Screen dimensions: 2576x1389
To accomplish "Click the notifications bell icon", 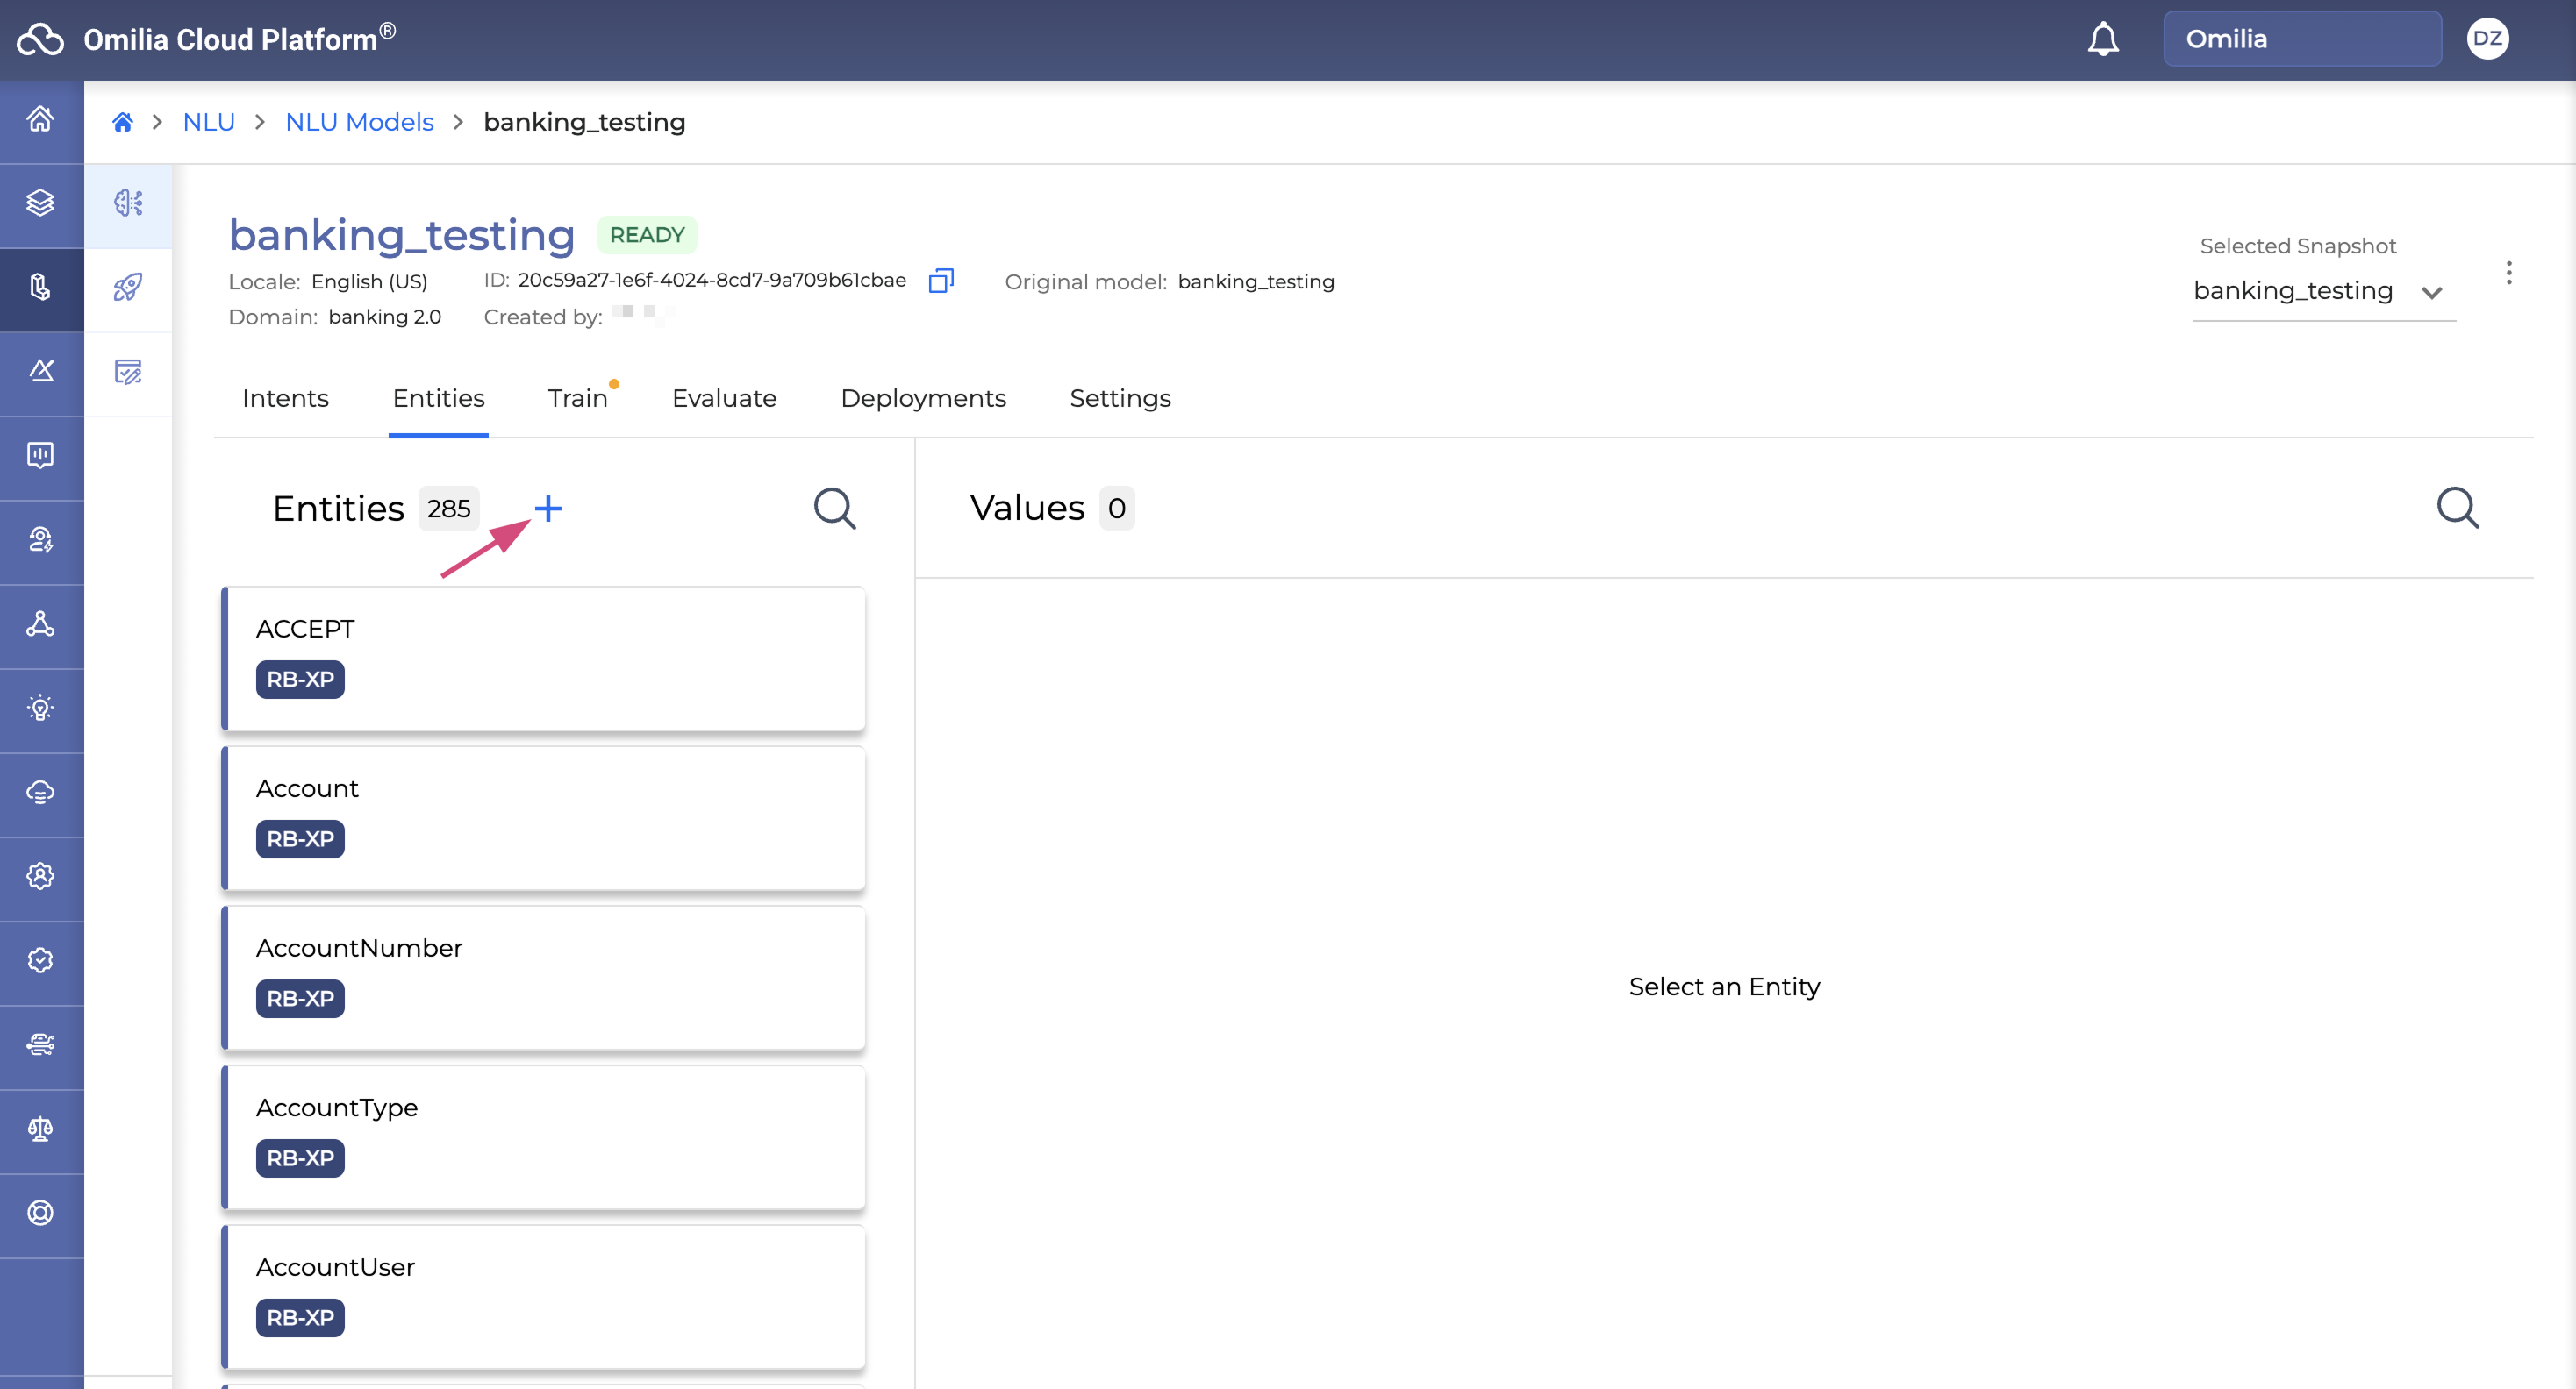I will pos(2103,39).
